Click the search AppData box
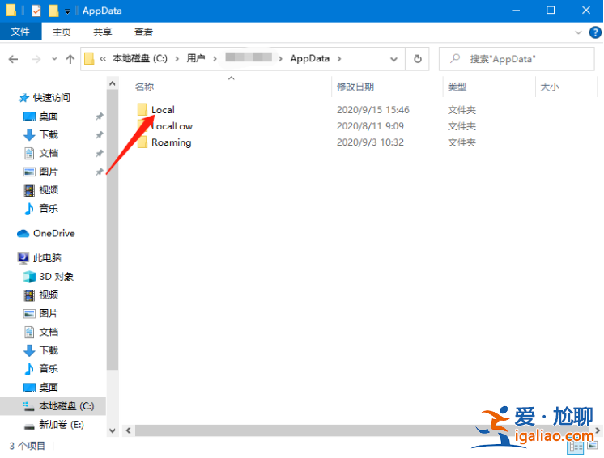Screen dimensions: 604x458 (517, 59)
